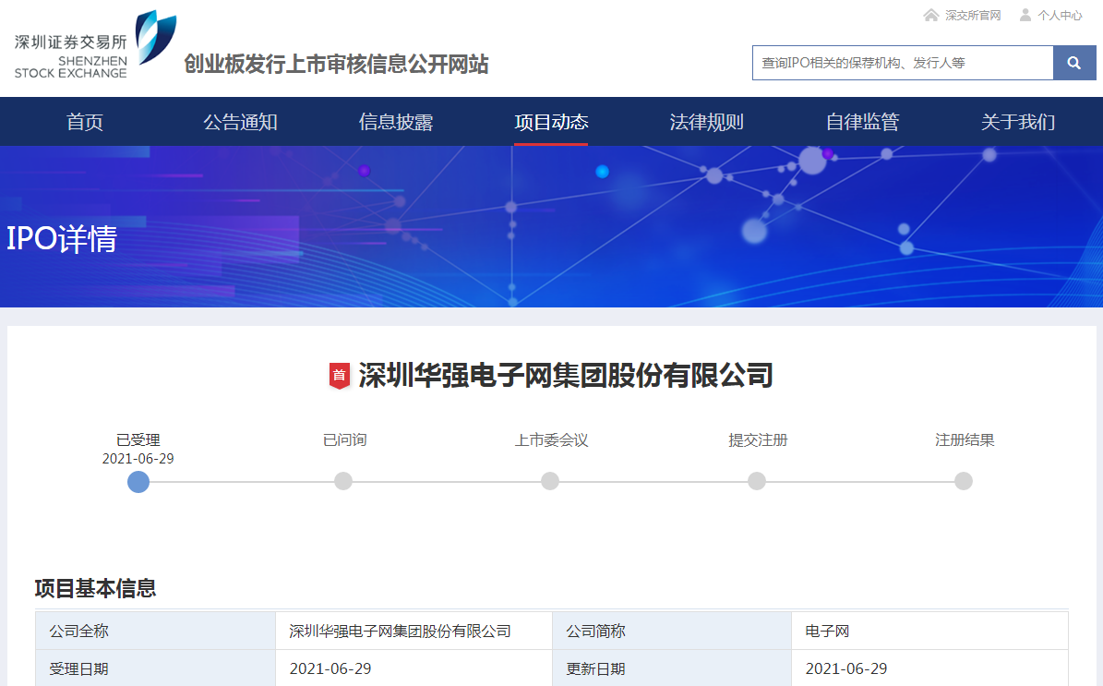Select the 项目动态 navigation tab
The width and height of the screenshot is (1103, 686).
coord(551,122)
